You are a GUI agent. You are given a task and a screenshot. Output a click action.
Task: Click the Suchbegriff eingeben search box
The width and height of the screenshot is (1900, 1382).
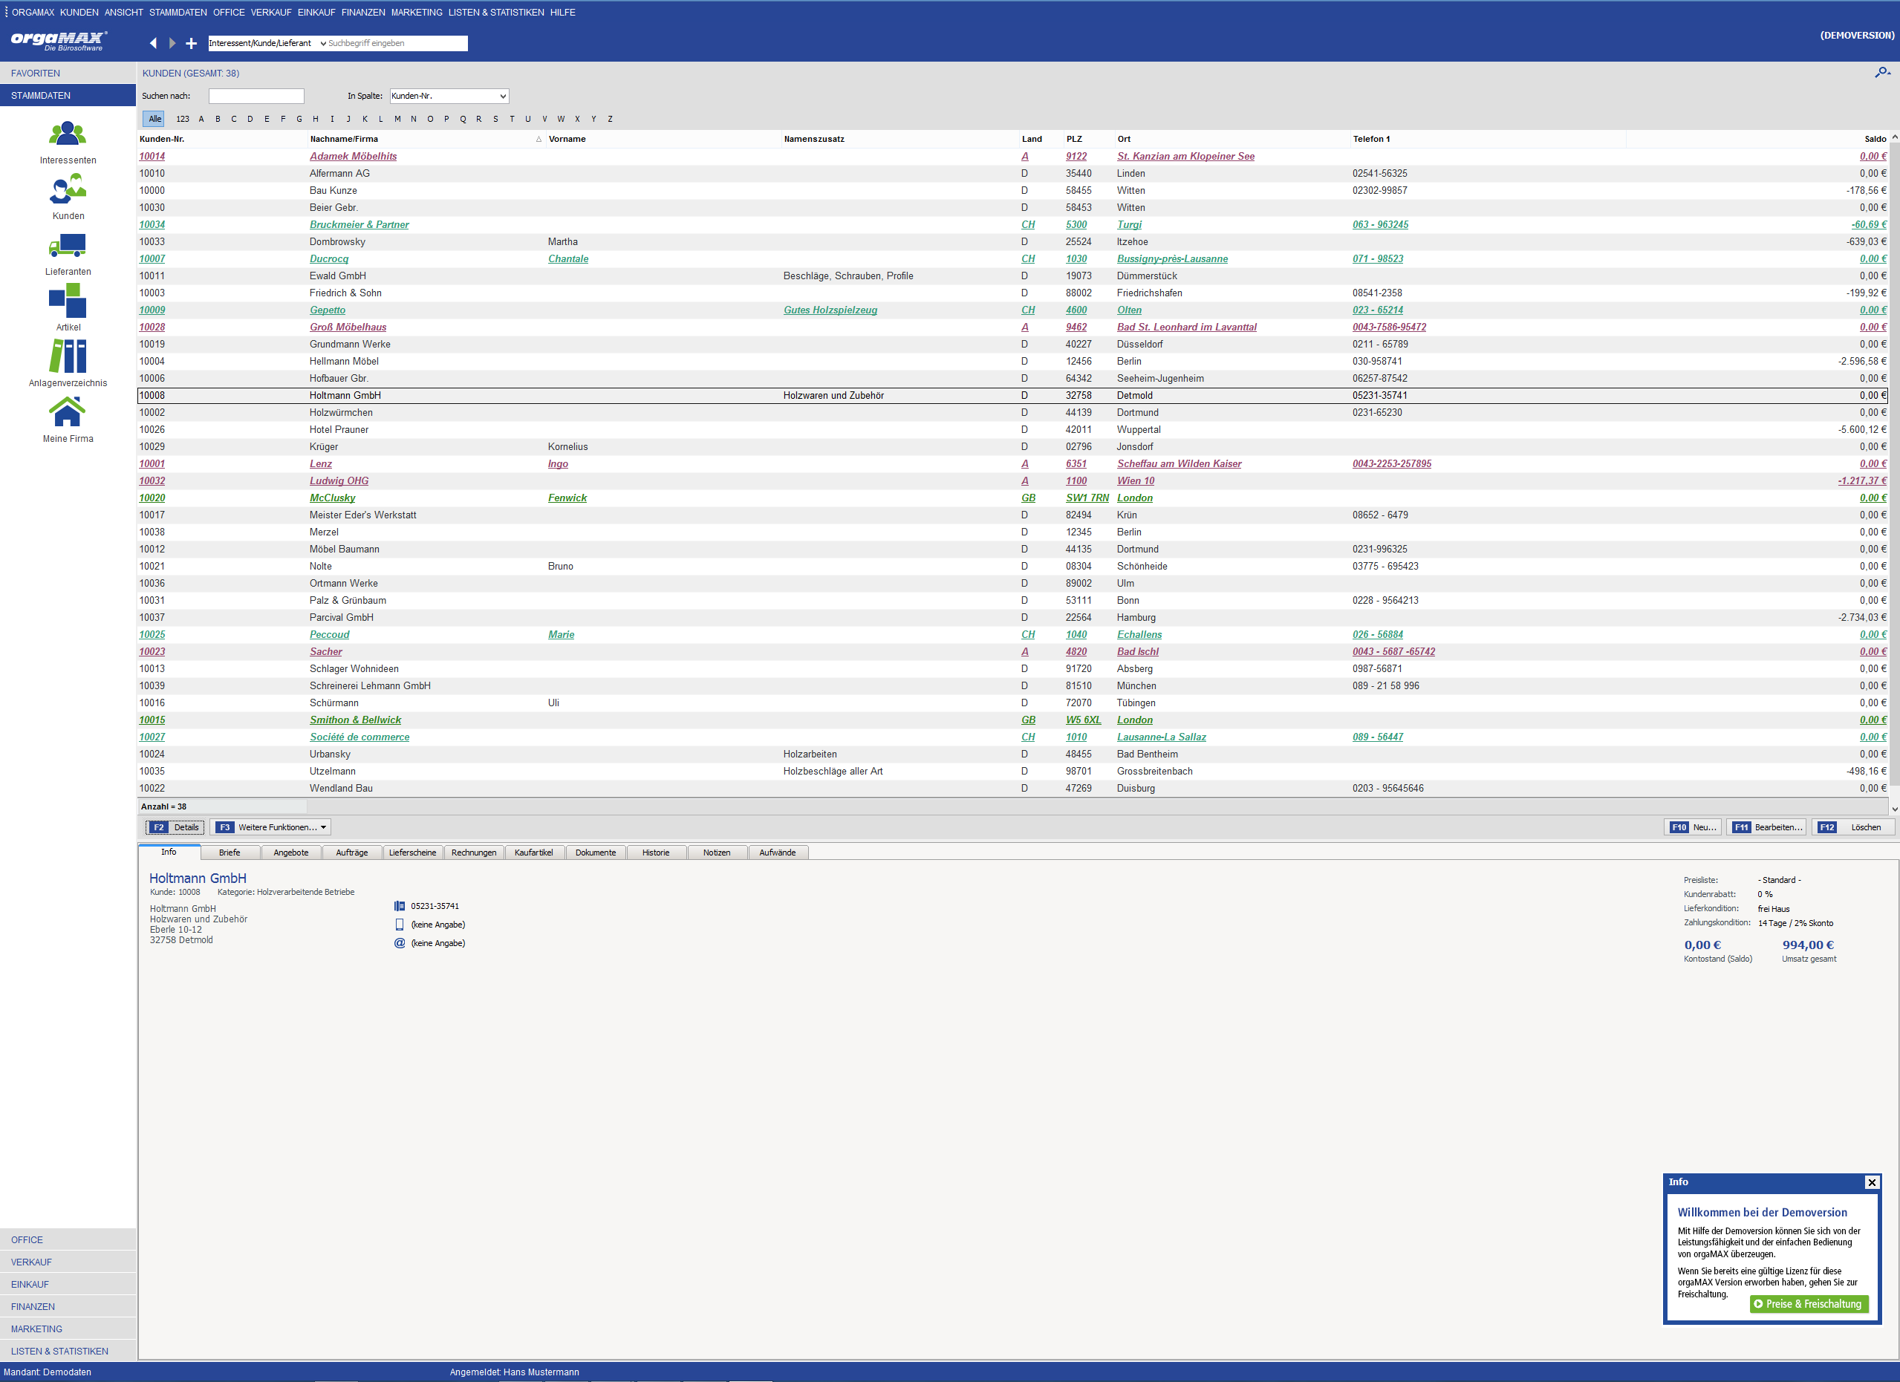coord(396,43)
